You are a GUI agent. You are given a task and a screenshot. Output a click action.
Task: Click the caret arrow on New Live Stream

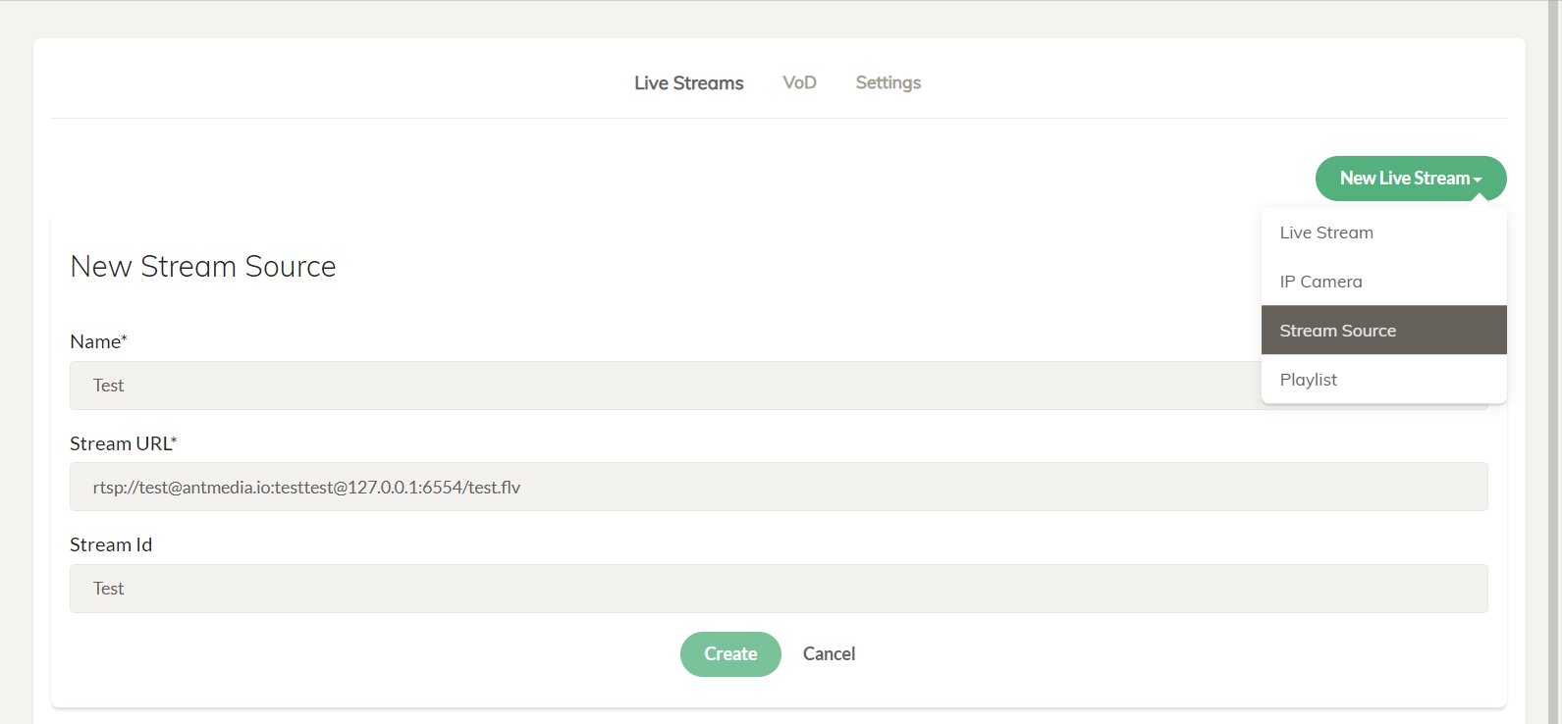click(1478, 180)
